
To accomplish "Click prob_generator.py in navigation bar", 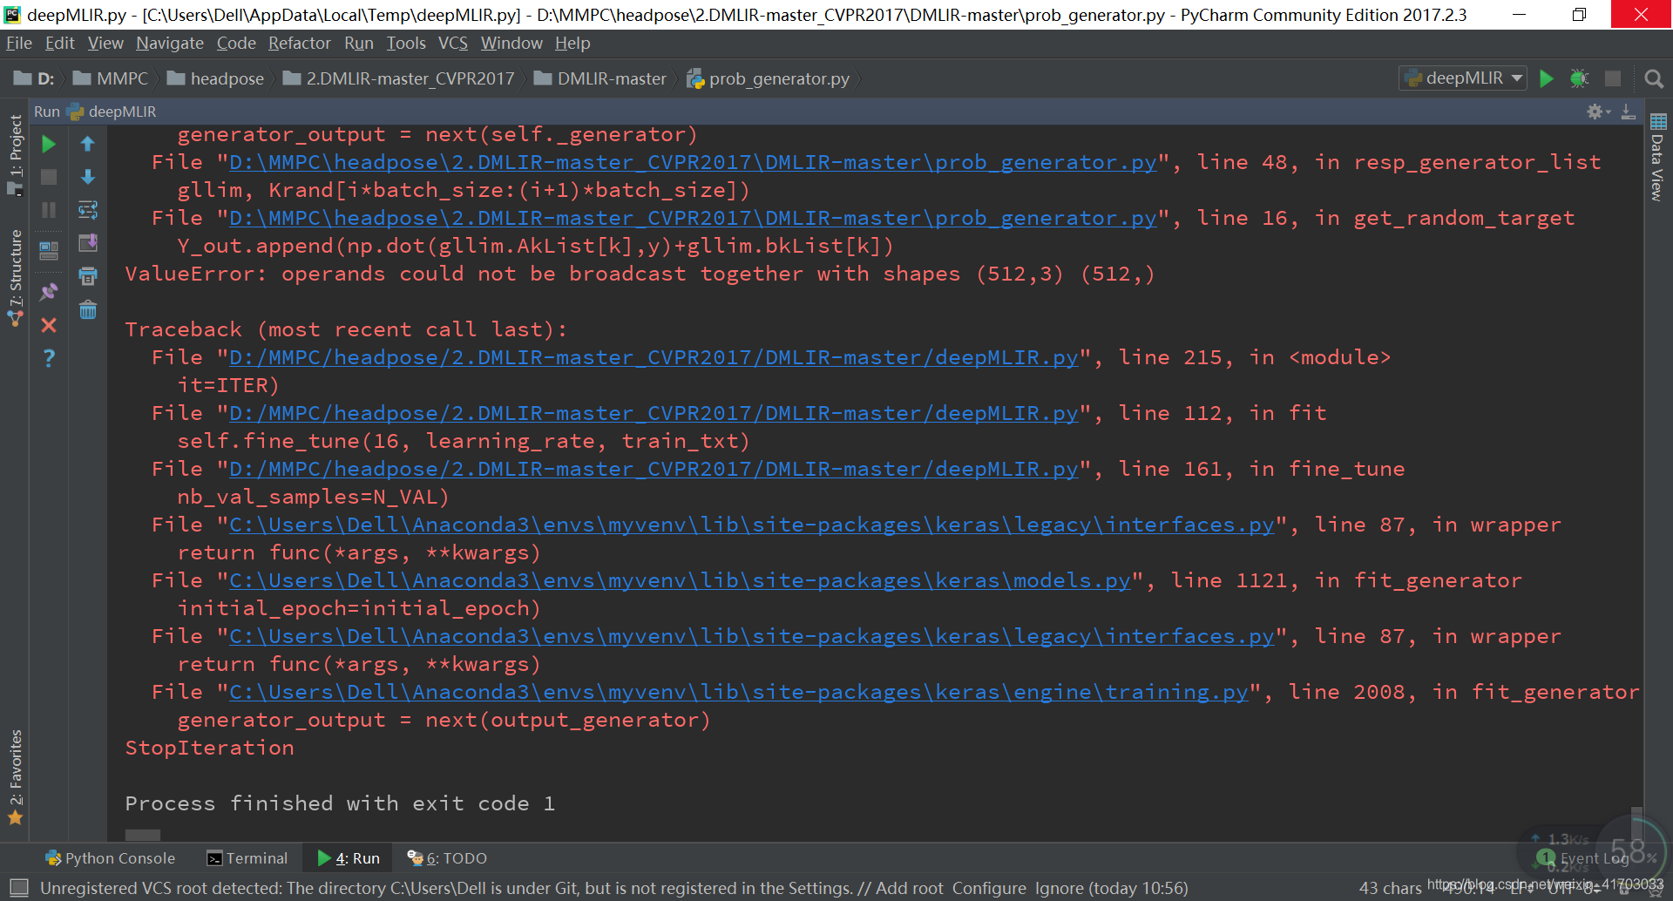I will (768, 78).
